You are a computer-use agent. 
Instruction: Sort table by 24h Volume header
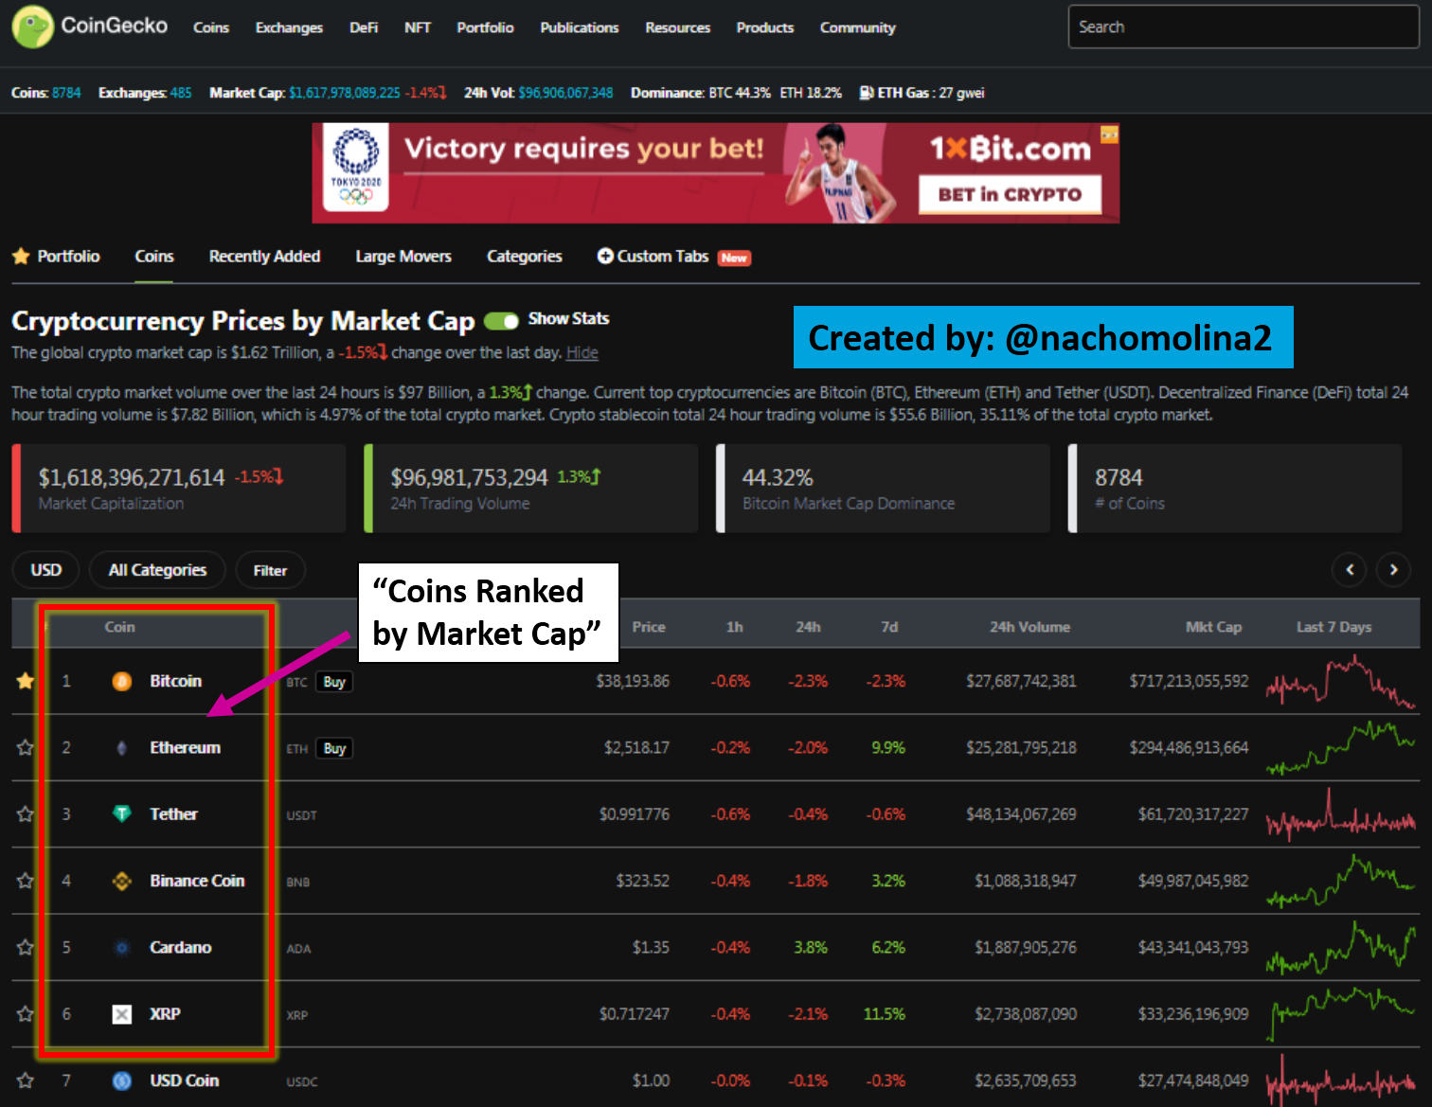[1030, 627]
